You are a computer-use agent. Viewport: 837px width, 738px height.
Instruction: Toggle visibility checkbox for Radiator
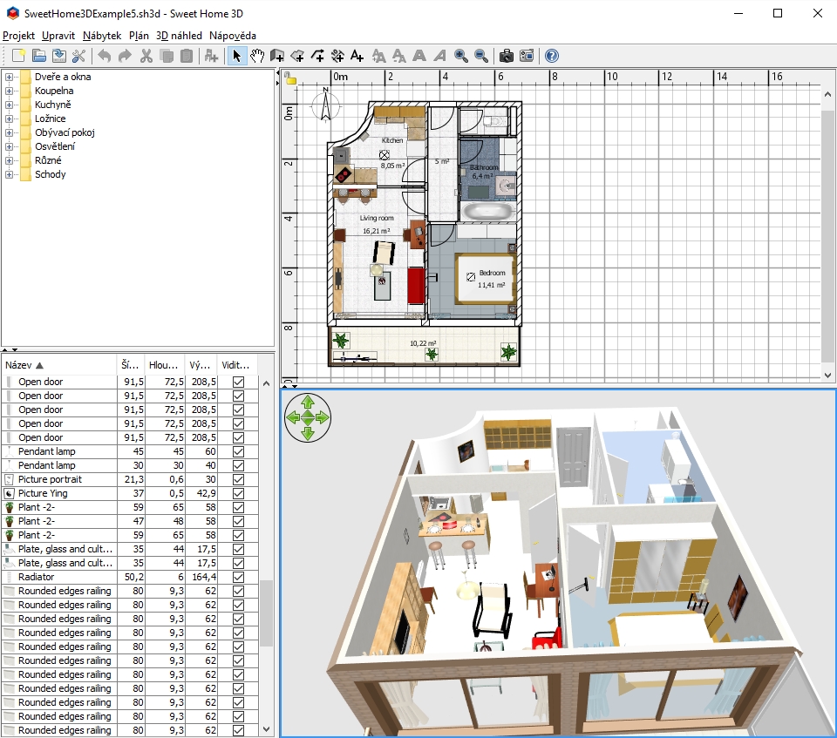pyautogui.click(x=238, y=577)
